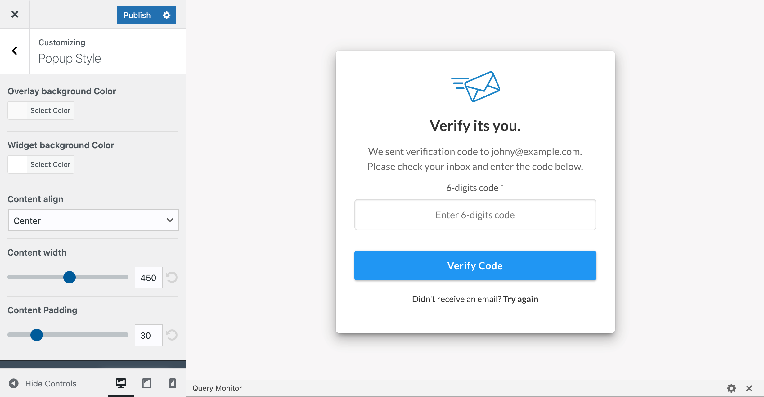Click the Try again link
This screenshot has height=397, width=764.
(520, 299)
